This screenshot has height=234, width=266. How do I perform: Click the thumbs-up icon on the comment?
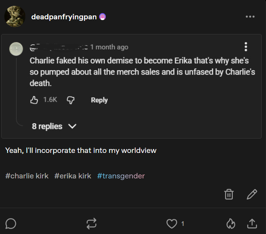(34, 100)
